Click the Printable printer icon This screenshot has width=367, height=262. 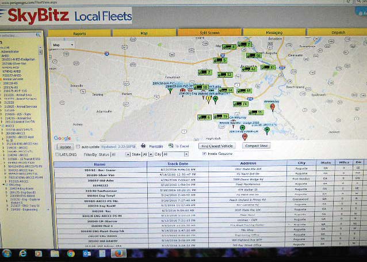(143, 146)
